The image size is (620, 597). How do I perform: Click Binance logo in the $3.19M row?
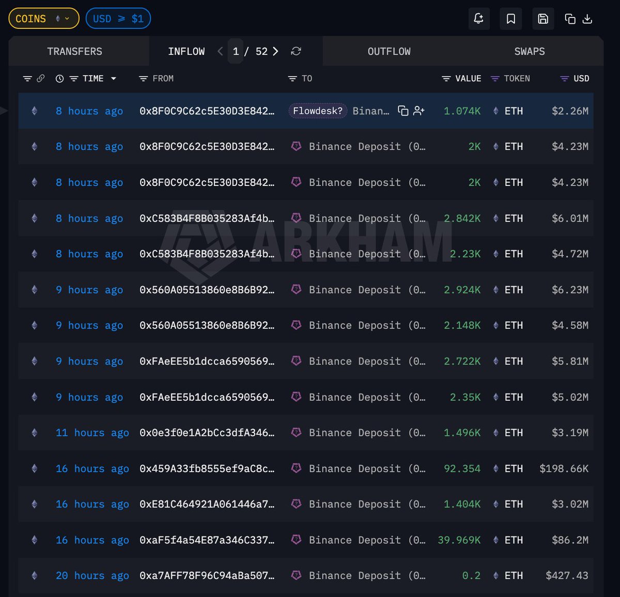(x=296, y=432)
